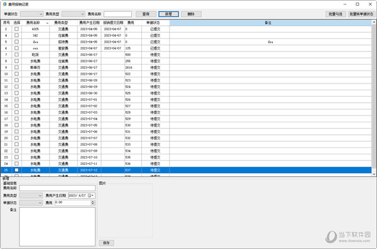Click the app icon in the title bar
377x249 pixels.
click(4, 4)
